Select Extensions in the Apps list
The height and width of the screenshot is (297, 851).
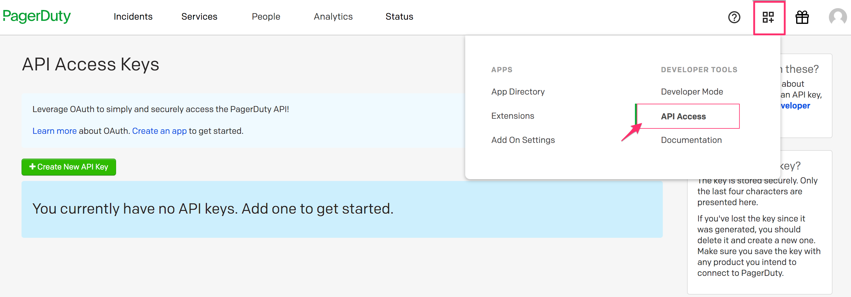tap(512, 116)
